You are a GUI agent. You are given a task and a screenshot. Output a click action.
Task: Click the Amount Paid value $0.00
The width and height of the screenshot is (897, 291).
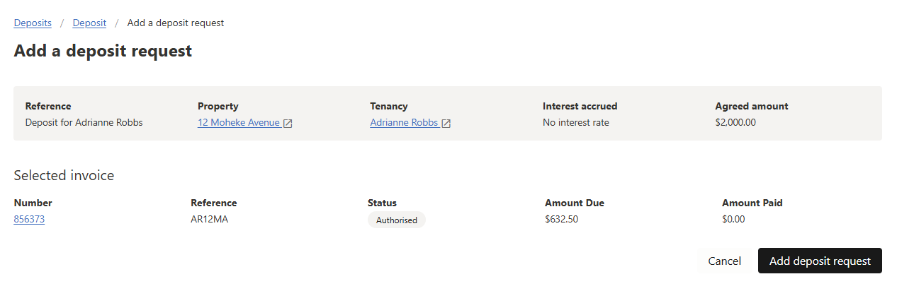click(733, 220)
